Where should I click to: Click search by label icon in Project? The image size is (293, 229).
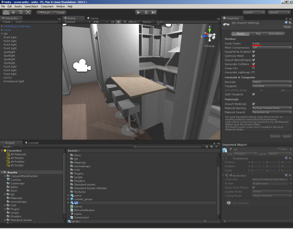(211, 147)
